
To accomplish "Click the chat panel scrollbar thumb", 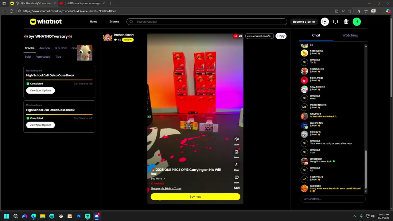I will 366,169.
